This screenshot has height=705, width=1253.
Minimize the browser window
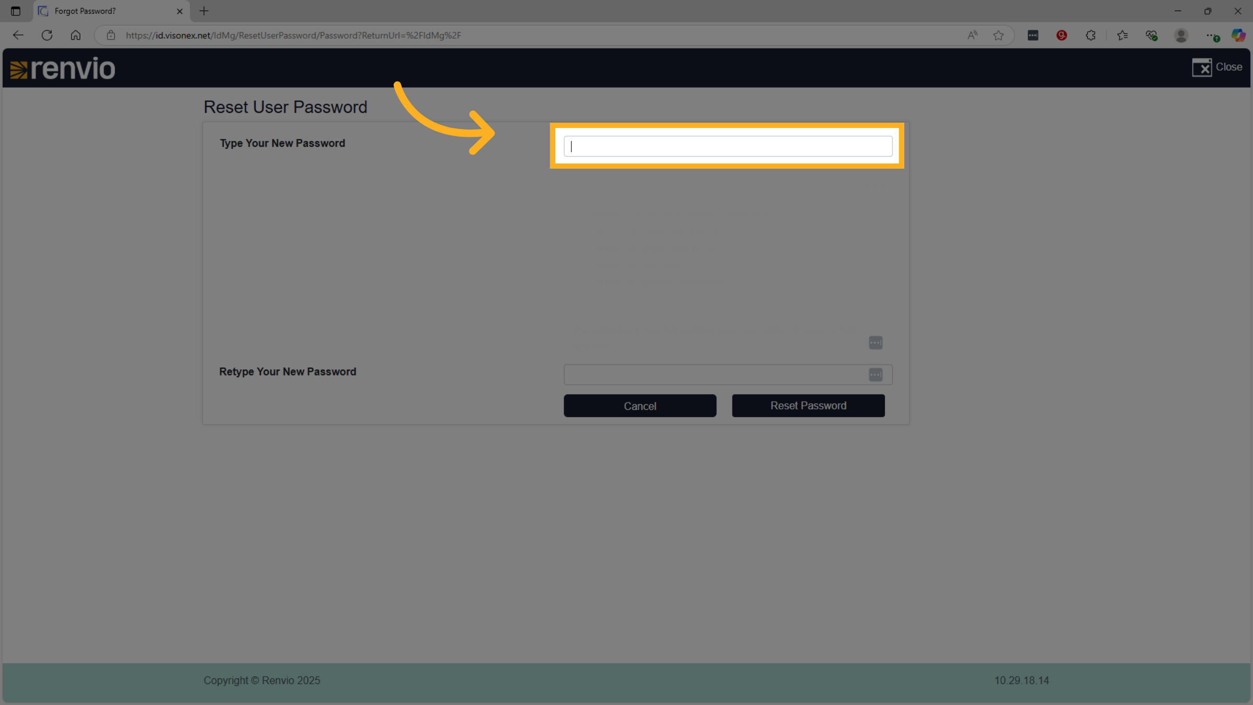tap(1178, 11)
